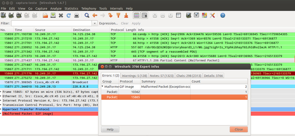
Task: Print packets using the printer icon
Action: (76, 15)
